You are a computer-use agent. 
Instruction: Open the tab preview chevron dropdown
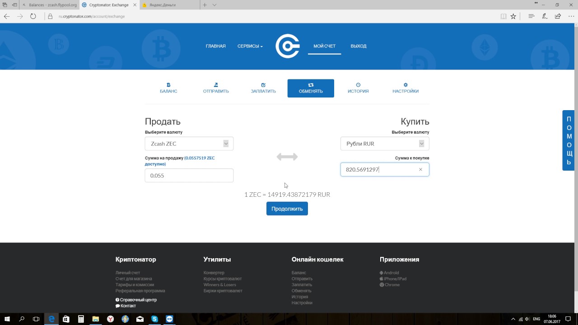(214, 5)
